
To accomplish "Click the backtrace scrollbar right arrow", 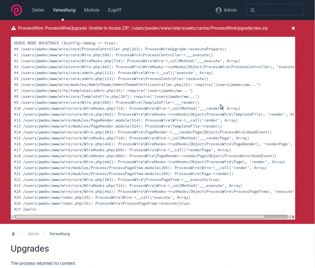I will [x=292, y=217].
